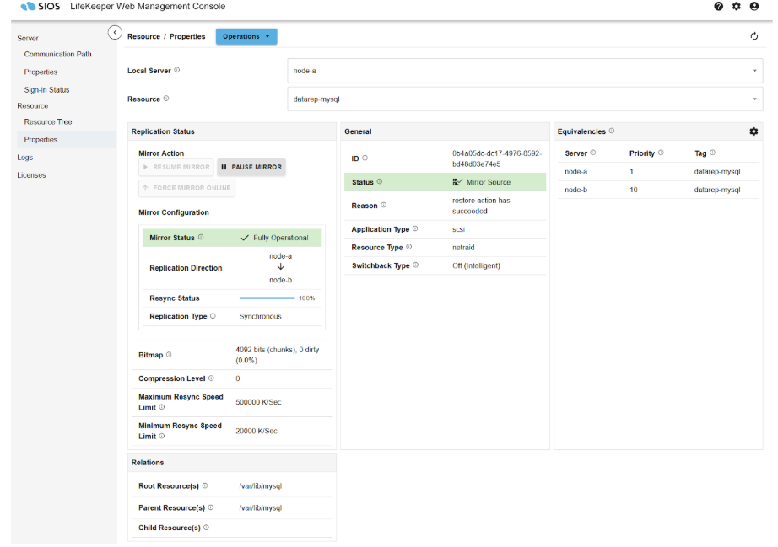Viewport: 778px width, 547px height.
Task: Click info icon next to Replication Type
Action: pyautogui.click(x=213, y=316)
